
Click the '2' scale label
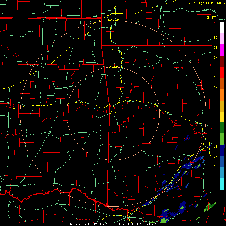(216, 186)
